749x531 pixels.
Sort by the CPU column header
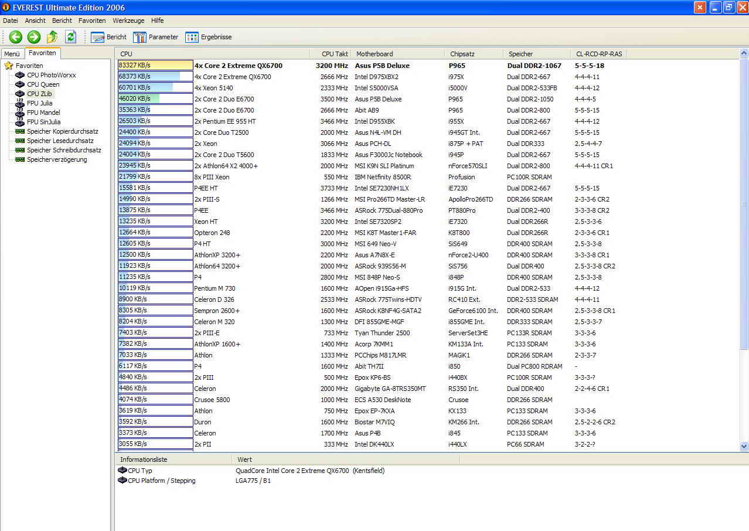[x=213, y=54]
